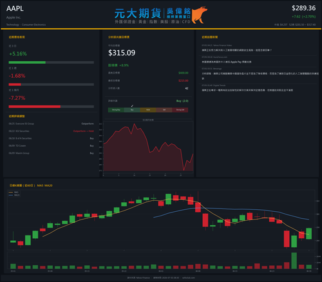Click the TD Cowen rating row

click(x=51, y=146)
